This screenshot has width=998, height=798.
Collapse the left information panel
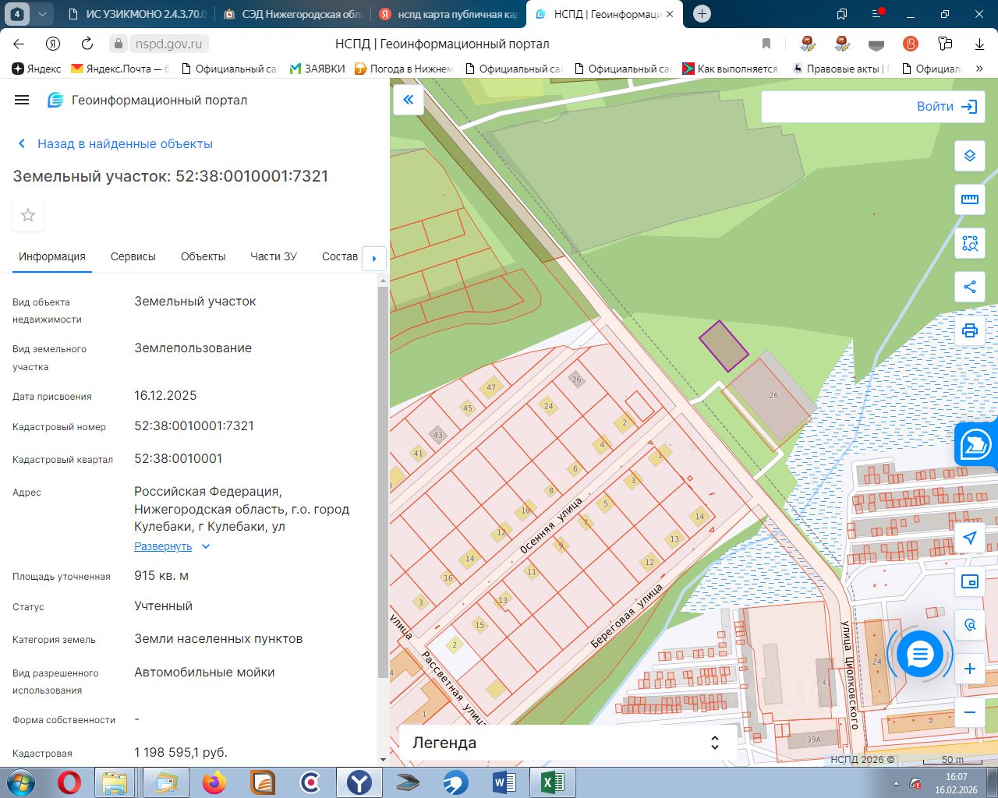(408, 99)
